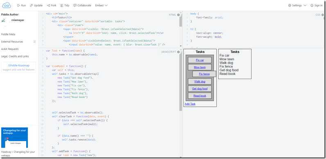
Task: Run the fiddle
Action: [x=22, y=5]
